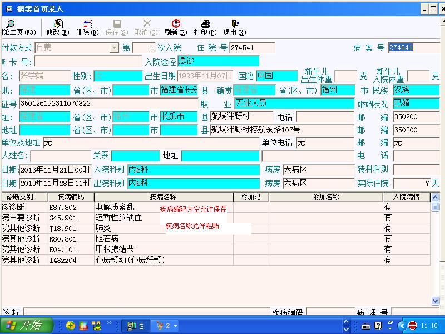The image size is (445, 334).
Task: Click the on-screen keyboard tray icon
Action: click(366, 326)
